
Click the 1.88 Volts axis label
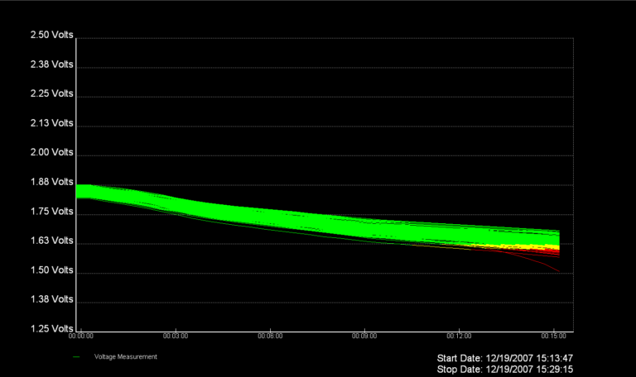(x=51, y=182)
